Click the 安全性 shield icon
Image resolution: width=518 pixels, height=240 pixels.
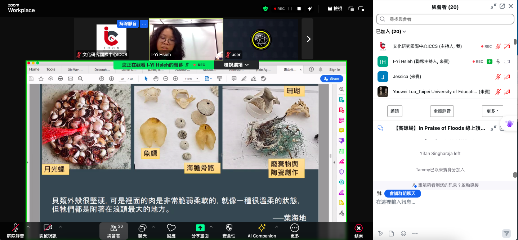pyautogui.click(x=229, y=228)
